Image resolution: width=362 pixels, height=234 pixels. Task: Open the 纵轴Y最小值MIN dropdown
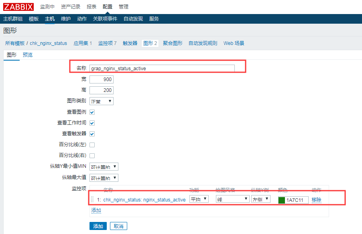(x=104, y=167)
